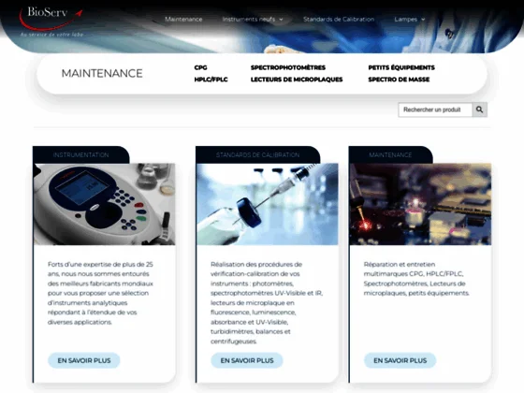Click the spectrophotometer instrument image
524x393 pixels.
point(105,204)
